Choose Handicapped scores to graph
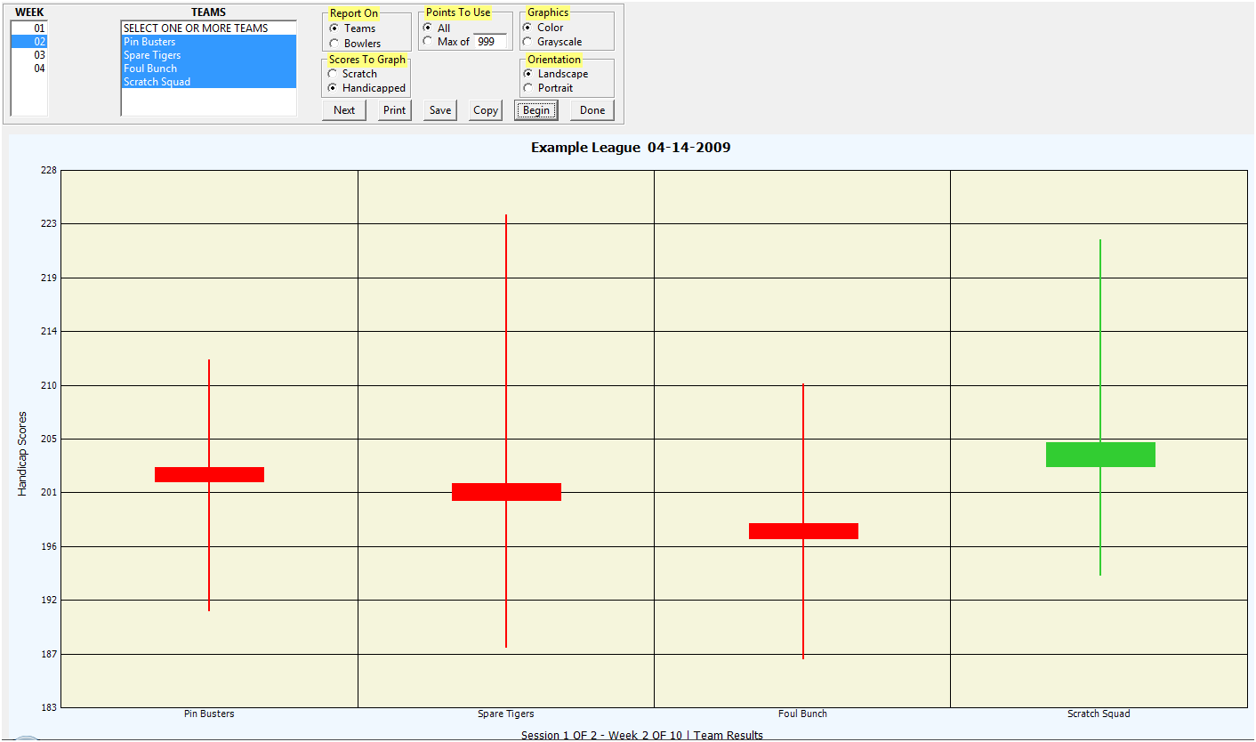Screen dimensions: 1256x742 pyautogui.click(x=333, y=88)
